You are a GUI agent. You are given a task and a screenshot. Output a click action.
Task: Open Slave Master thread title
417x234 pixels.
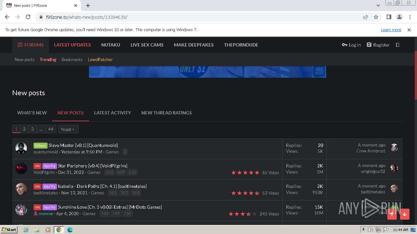pos(83,145)
